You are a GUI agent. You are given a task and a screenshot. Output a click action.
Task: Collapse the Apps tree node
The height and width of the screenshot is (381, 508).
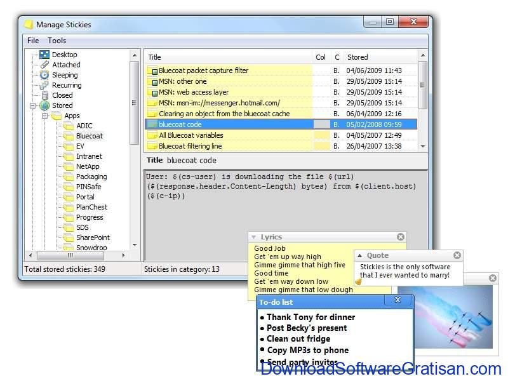[44, 116]
